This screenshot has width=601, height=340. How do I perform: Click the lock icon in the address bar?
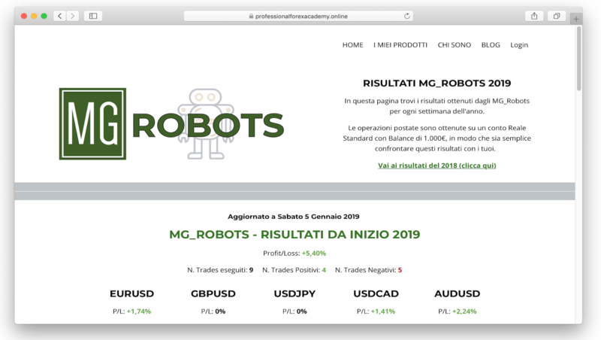252,16
